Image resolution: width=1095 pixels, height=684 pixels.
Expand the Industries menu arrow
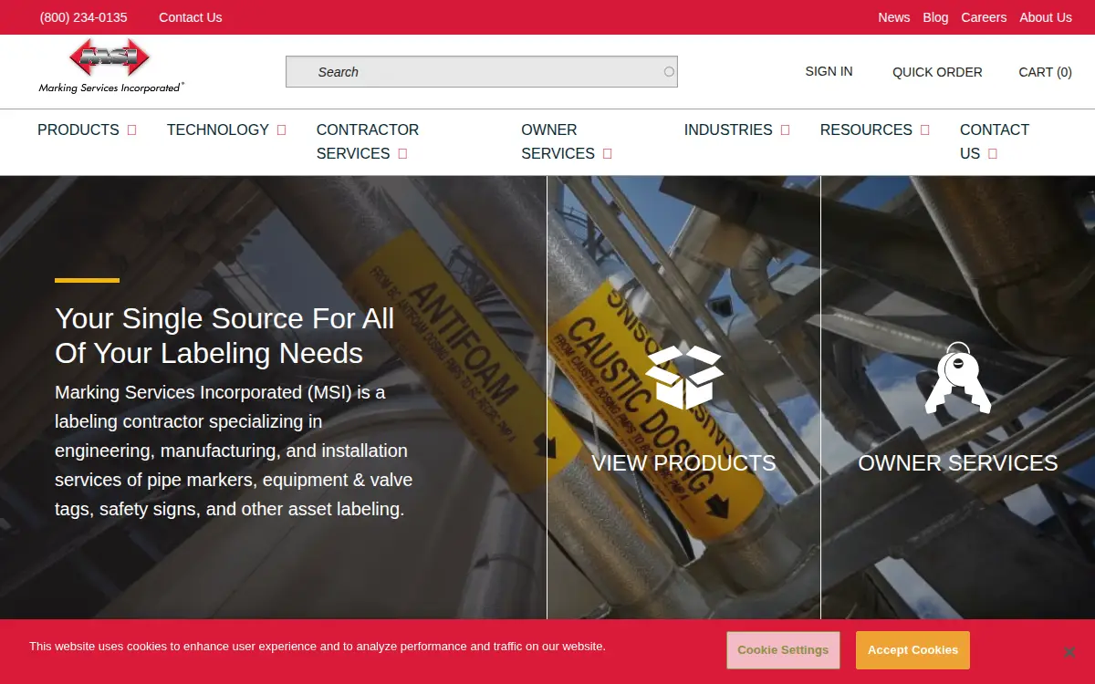785,130
